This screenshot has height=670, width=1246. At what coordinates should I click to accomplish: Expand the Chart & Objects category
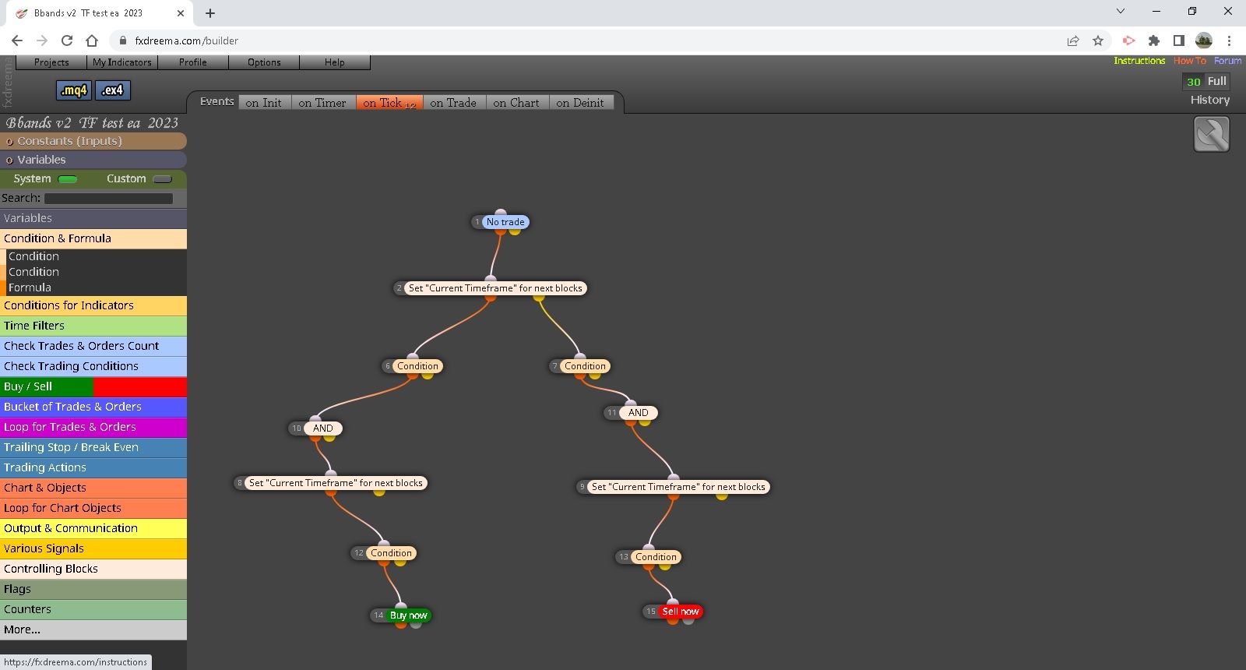tap(93, 488)
